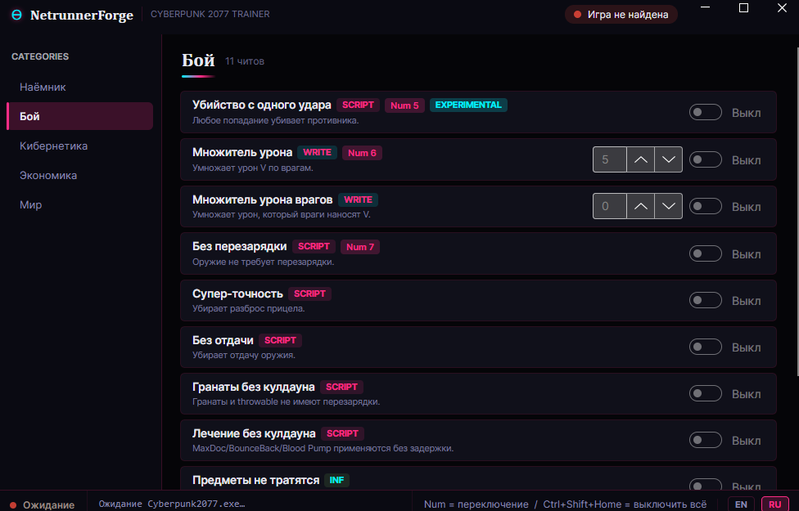
Task: Toggle Предметы не тратятся switch
Action: [x=705, y=485]
